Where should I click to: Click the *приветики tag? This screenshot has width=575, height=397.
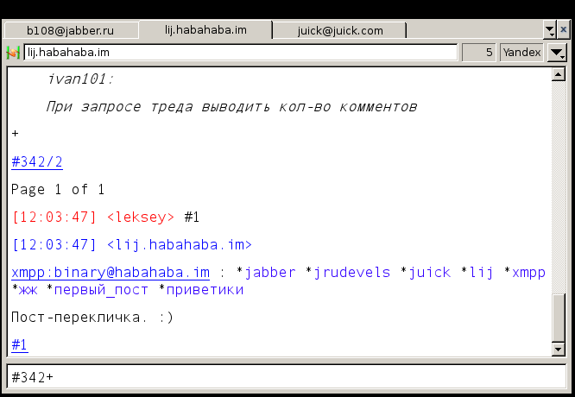coord(201,290)
